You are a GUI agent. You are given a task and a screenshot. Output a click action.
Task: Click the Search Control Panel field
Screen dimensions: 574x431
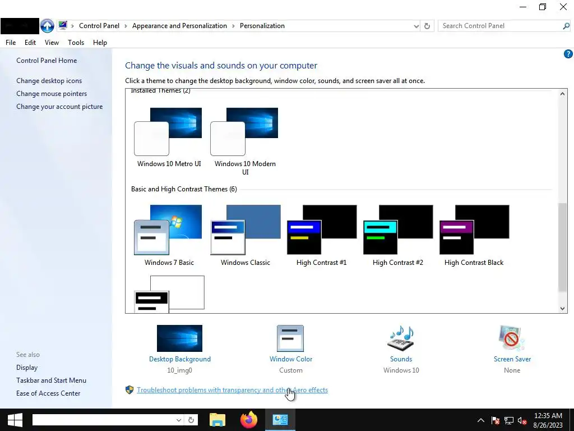tap(500, 26)
